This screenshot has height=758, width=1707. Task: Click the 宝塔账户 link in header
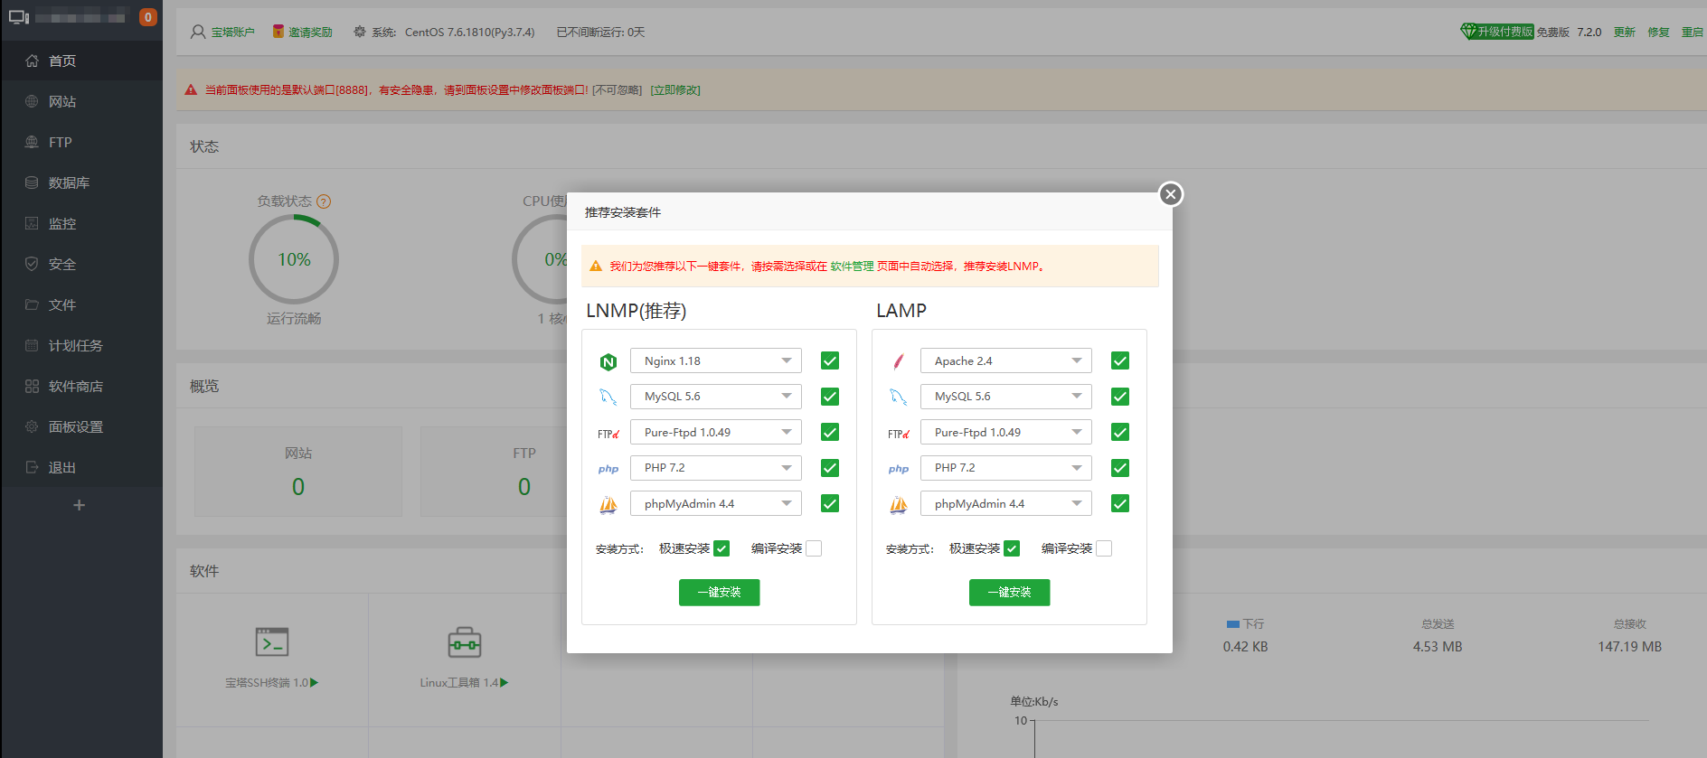point(232,33)
